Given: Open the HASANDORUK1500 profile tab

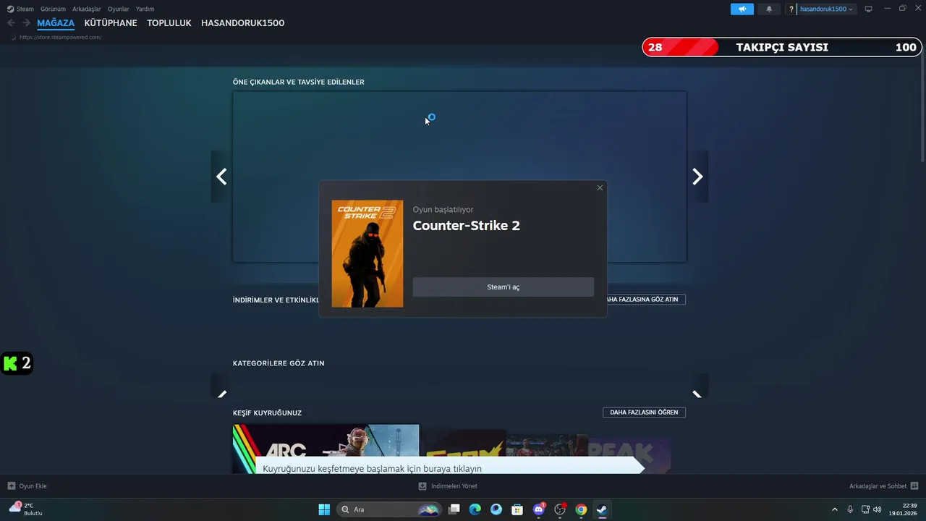Looking at the screenshot, I should click(242, 23).
